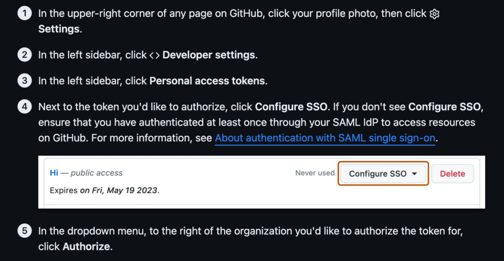
Task: Click the token expiration date text
Action: (x=105, y=190)
